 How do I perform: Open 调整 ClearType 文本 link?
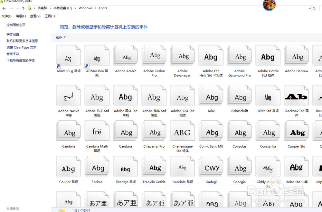21,47
